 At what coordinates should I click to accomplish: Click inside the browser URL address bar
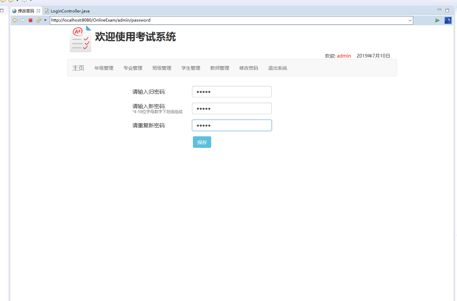click(x=202, y=20)
